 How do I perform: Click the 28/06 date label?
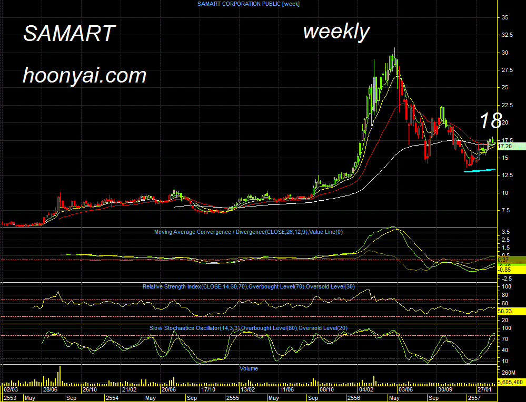click(51, 389)
